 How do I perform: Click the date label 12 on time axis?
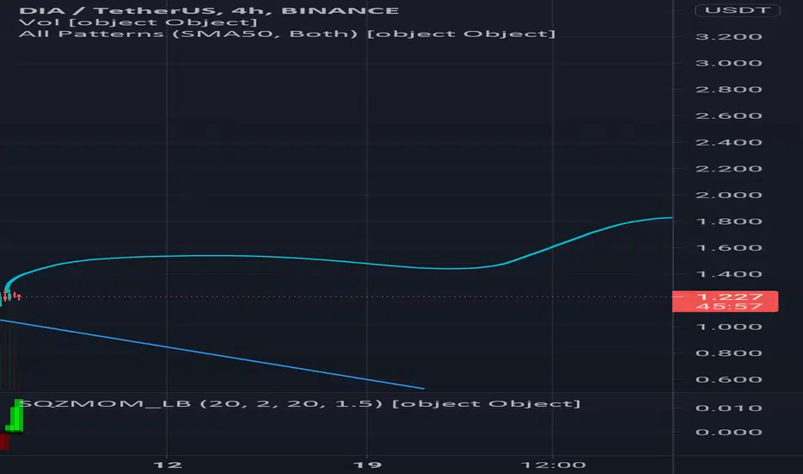tap(167, 465)
